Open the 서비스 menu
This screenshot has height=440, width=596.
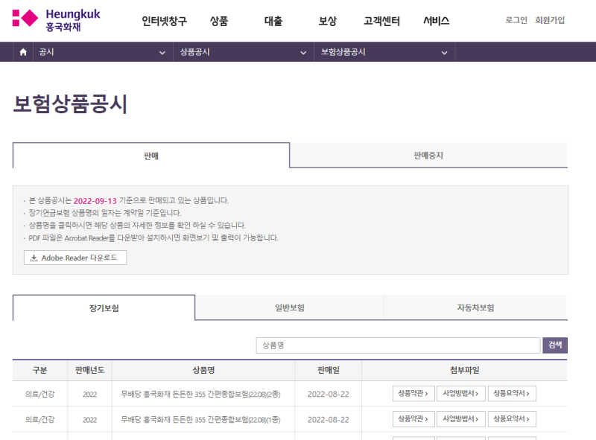tap(437, 21)
